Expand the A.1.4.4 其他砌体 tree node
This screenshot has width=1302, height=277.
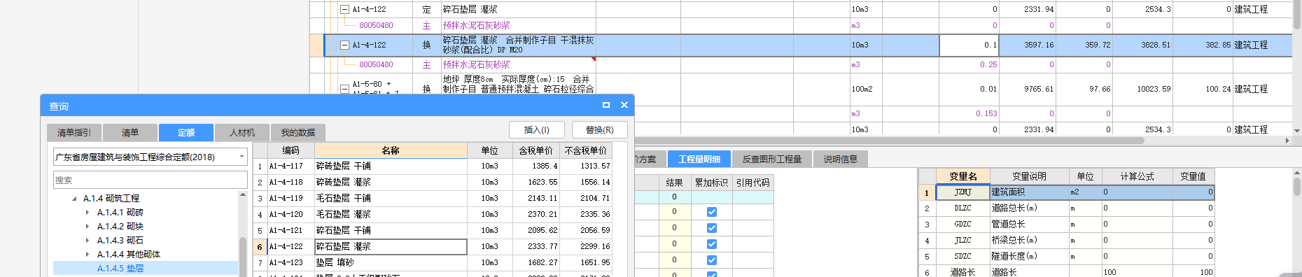tap(87, 255)
